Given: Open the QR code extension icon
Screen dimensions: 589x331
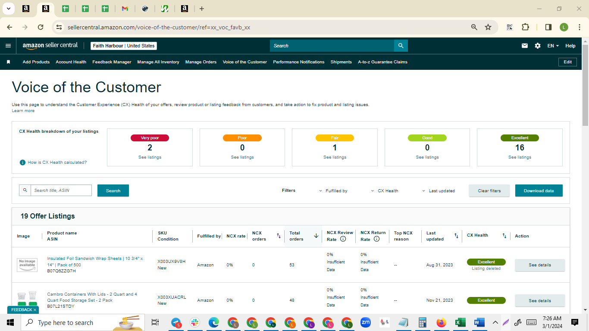Looking at the screenshot, I should pyautogui.click(x=510, y=27).
